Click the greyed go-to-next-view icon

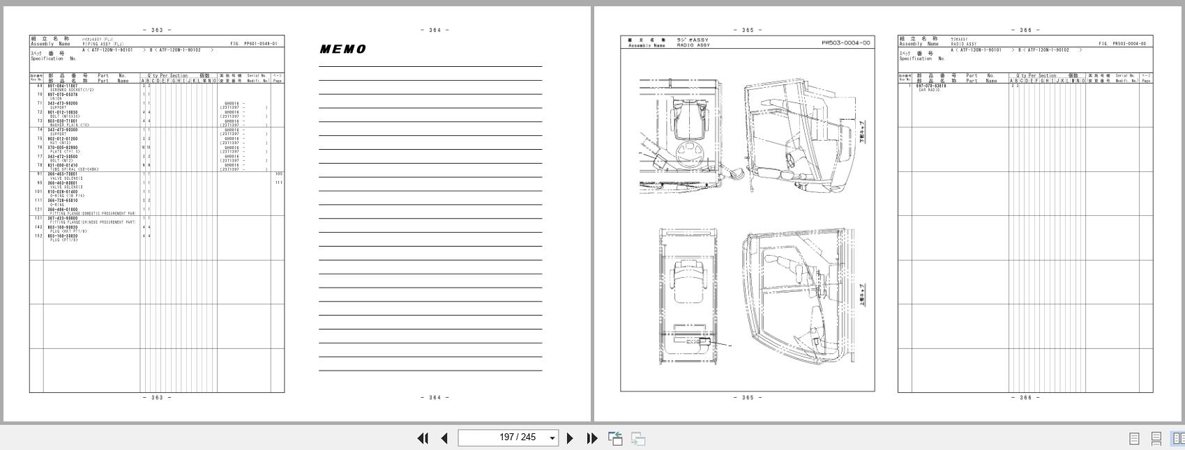637,438
